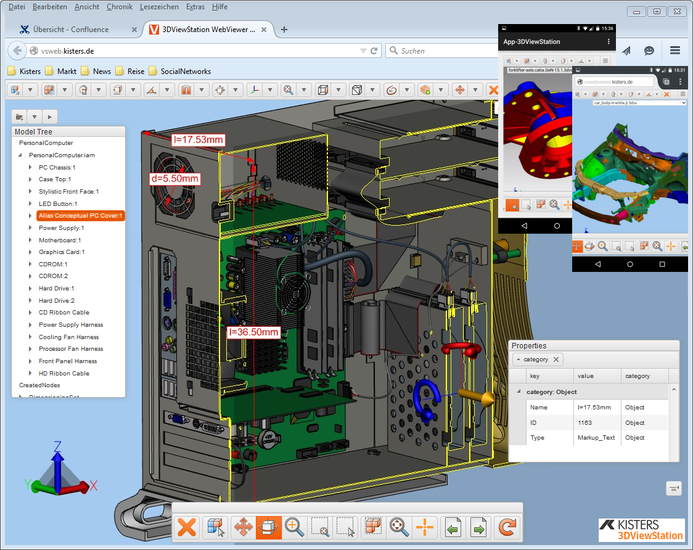Expand the Power Supply:1 tree node

(30, 228)
